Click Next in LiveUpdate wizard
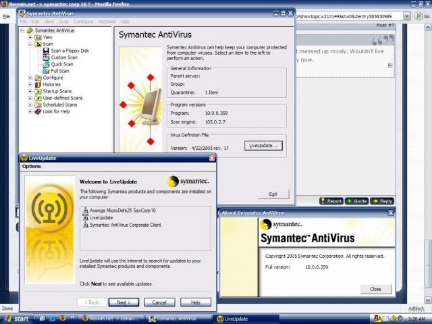432x324 pixels. tap(124, 302)
